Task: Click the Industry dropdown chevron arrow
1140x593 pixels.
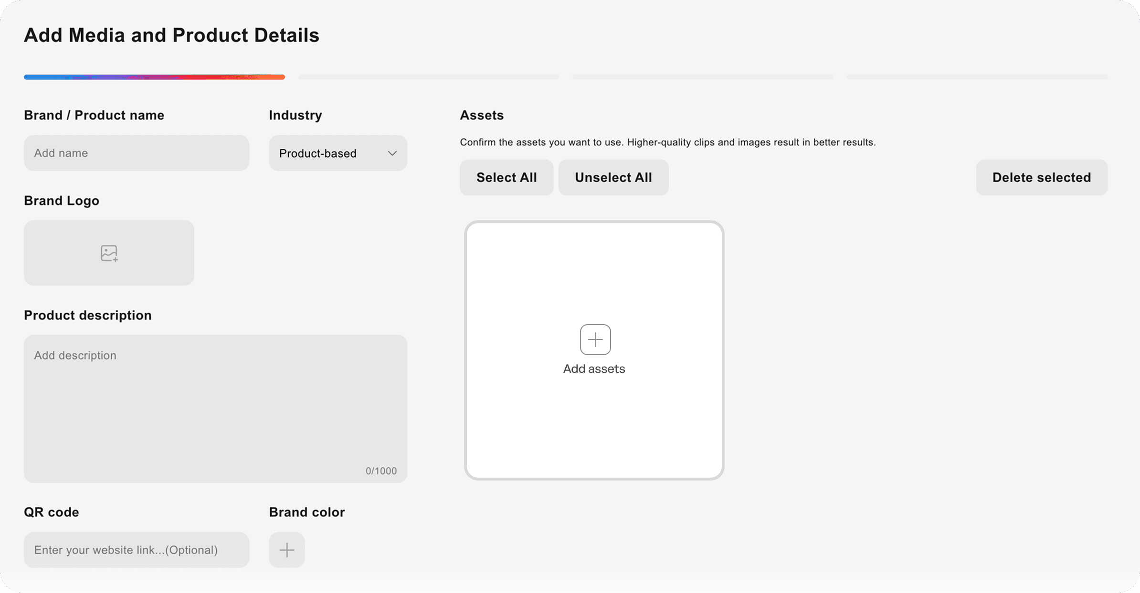Action: [392, 153]
